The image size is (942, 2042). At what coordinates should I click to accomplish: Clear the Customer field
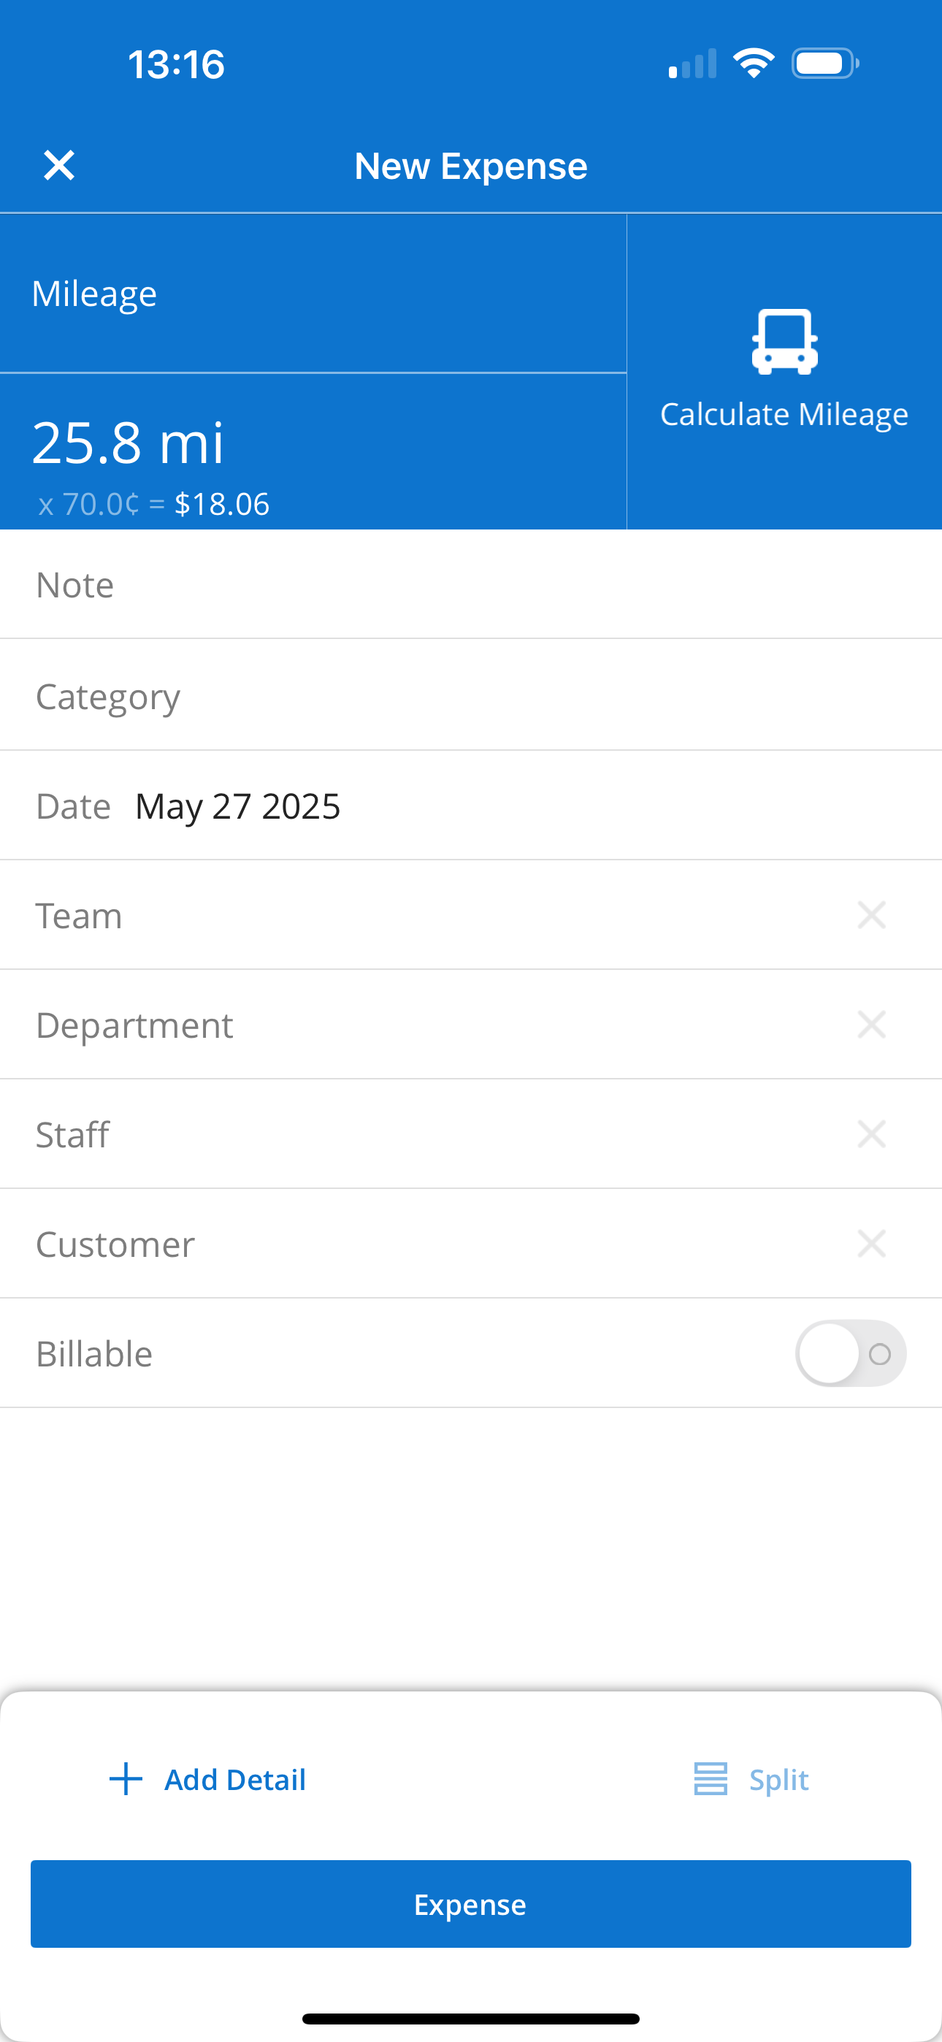[871, 1243]
